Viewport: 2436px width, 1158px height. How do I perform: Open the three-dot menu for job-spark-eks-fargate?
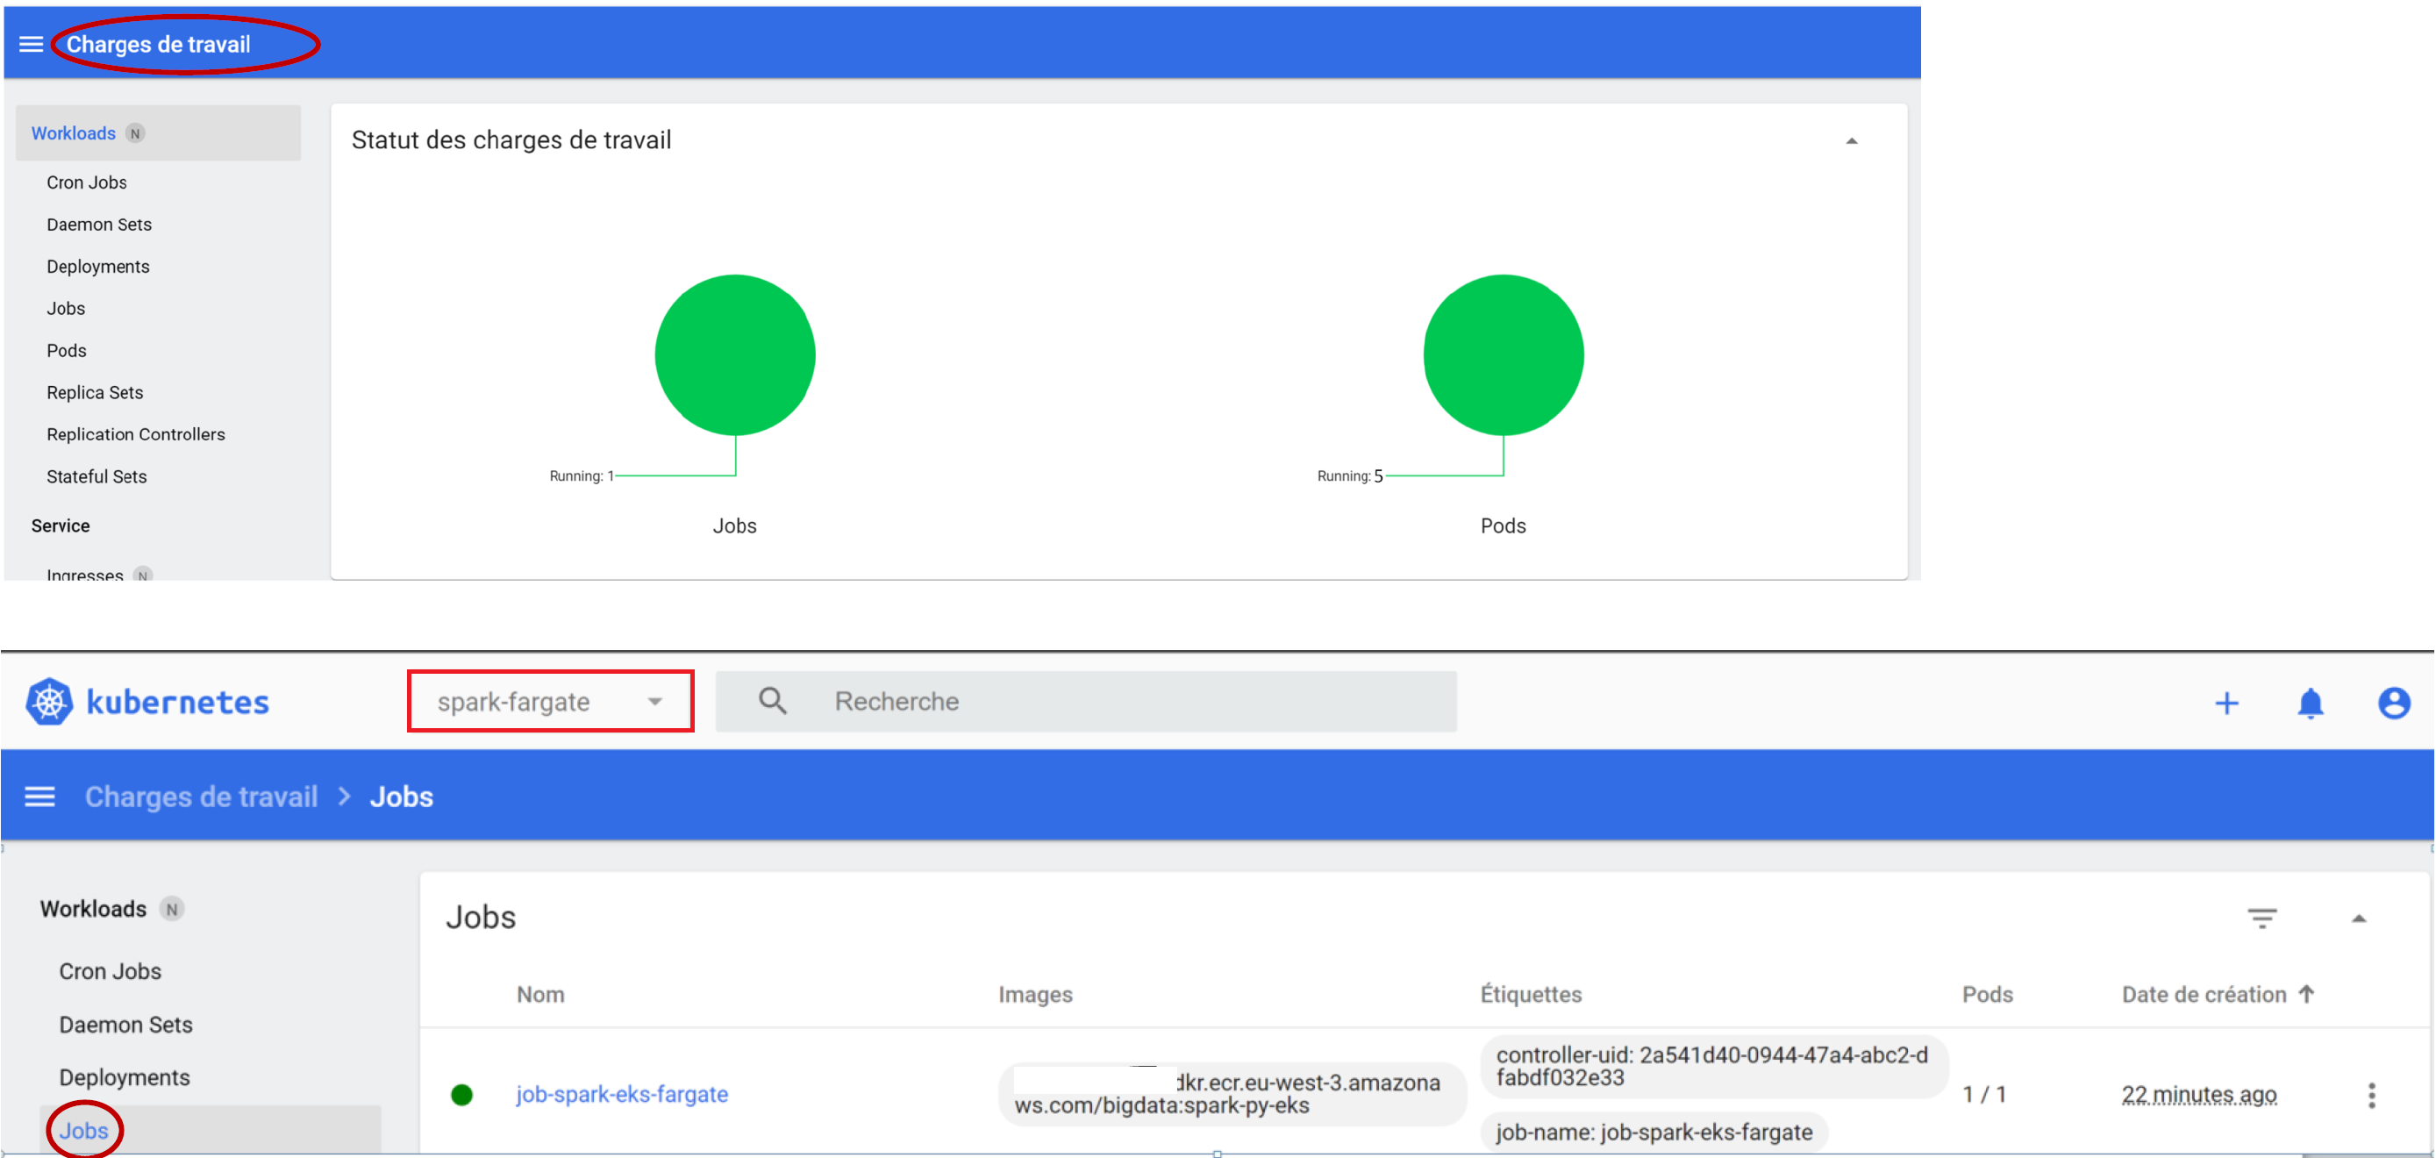[x=2373, y=1095]
